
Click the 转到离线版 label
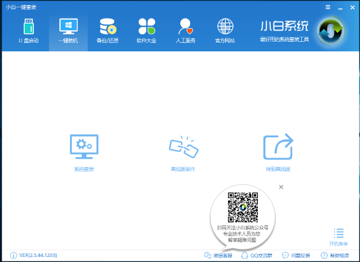point(278,169)
